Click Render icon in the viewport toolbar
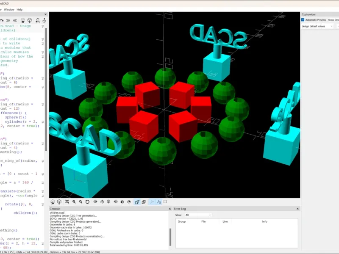Image resolution: width=339 pixels, height=254 pixels. click(59, 202)
